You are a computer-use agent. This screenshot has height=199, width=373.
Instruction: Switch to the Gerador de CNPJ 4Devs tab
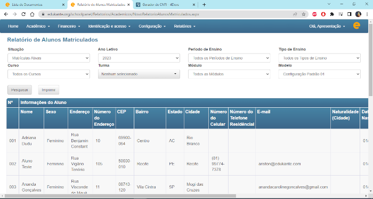coord(166,5)
